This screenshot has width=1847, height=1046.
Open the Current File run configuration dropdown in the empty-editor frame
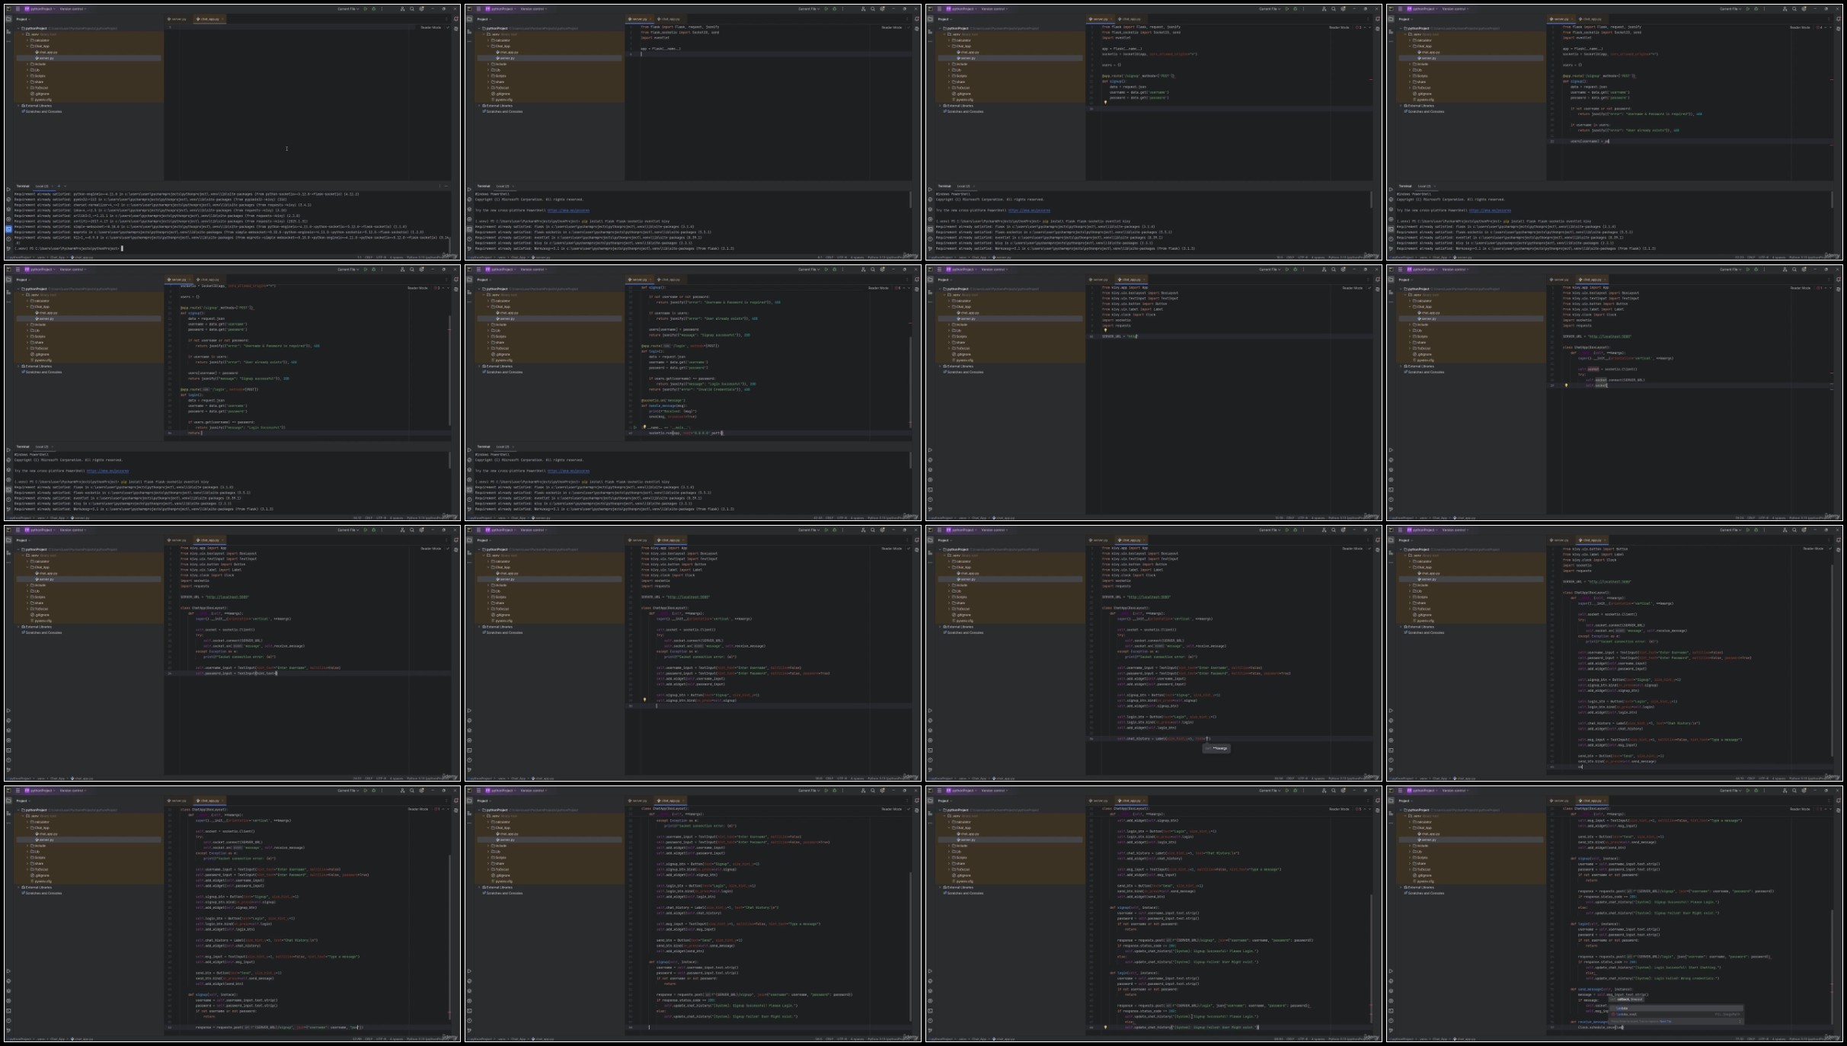click(x=348, y=9)
